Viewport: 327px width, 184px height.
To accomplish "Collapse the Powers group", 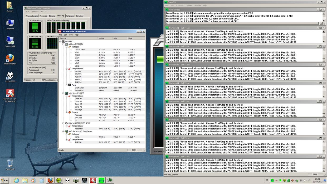I will pyautogui.click(x=67, y=112).
